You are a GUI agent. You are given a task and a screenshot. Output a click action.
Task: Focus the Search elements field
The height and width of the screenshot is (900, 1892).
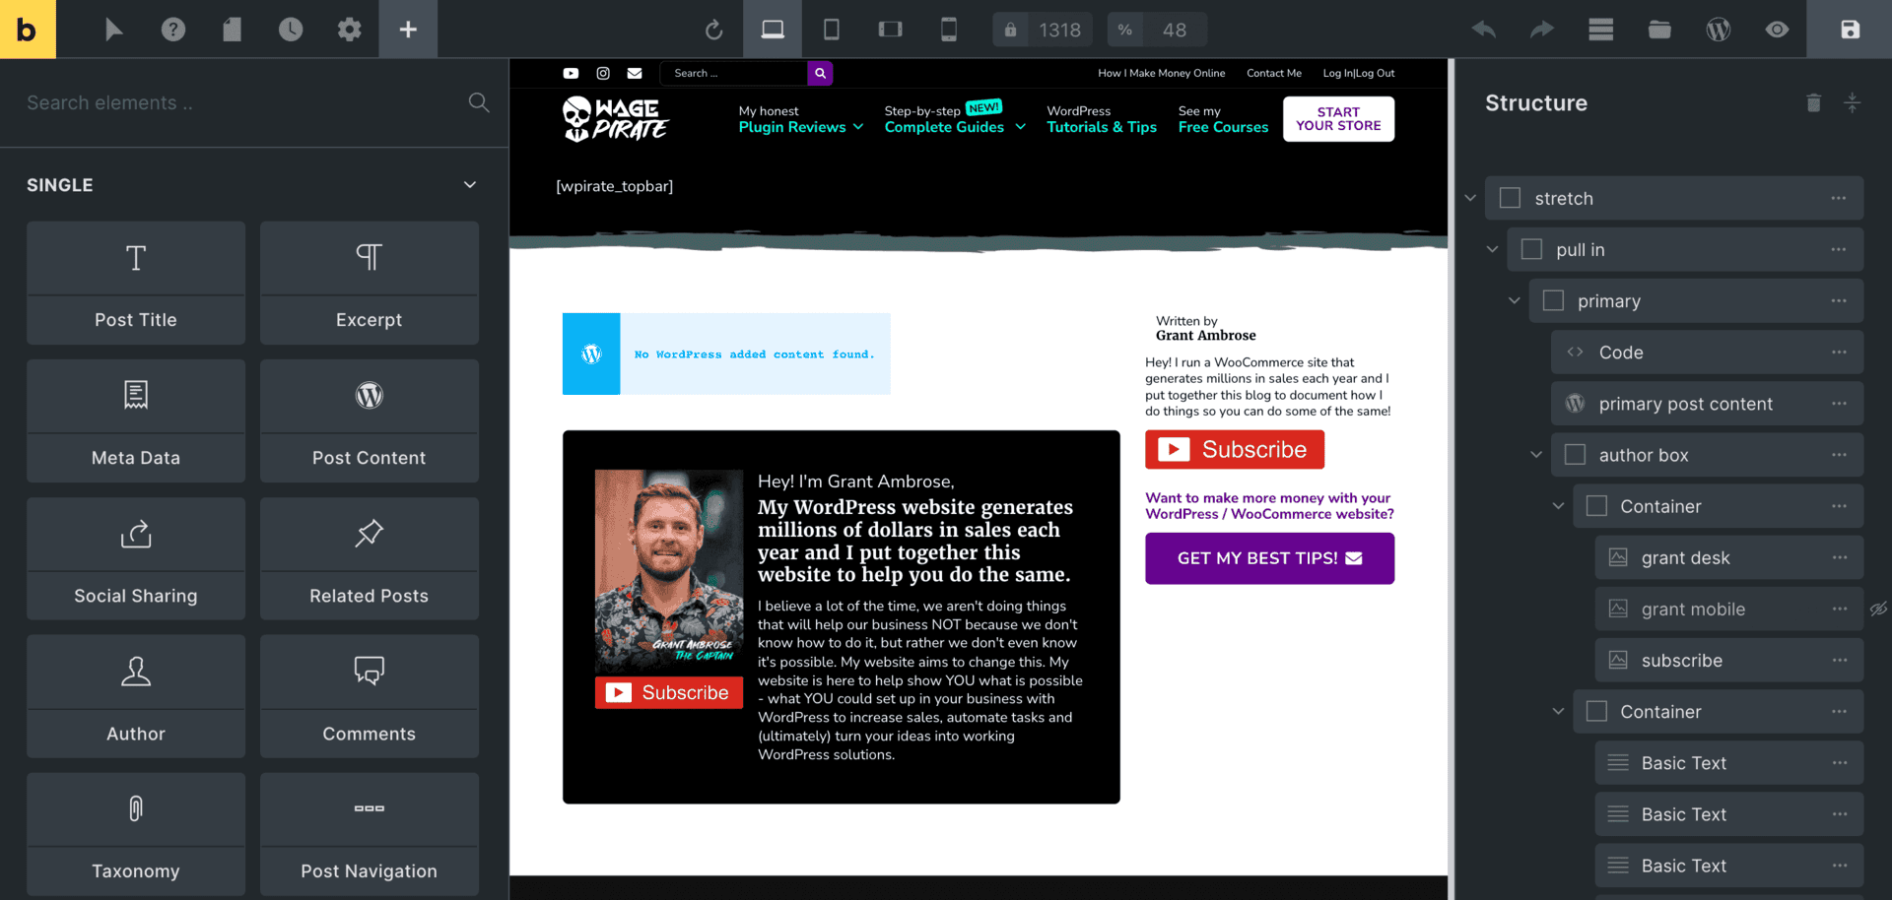tap(236, 102)
